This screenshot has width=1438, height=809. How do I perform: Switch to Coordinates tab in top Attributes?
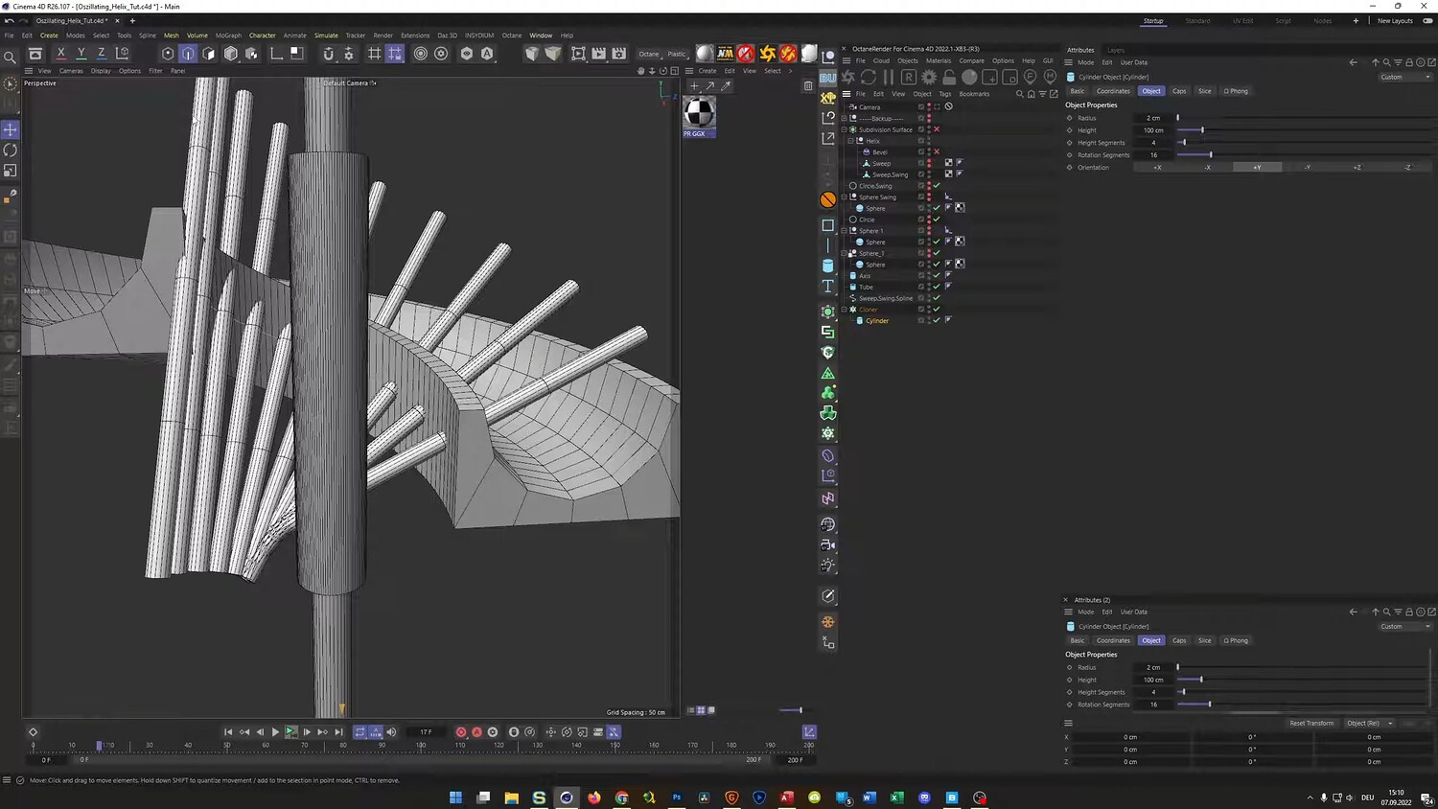pyautogui.click(x=1113, y=91)
